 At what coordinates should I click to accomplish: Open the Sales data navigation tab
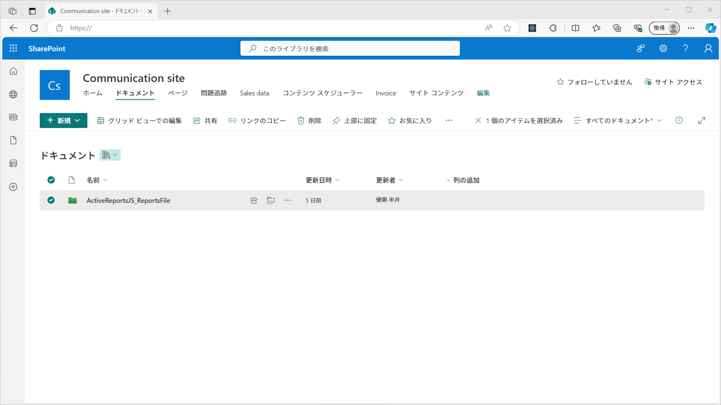pos(255,93)
